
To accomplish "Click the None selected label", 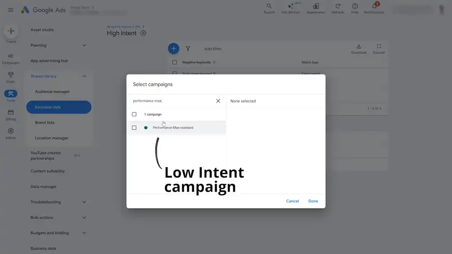I will [x=243, y=101].
